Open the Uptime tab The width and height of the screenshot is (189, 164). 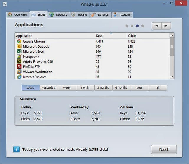click(80, 15)
